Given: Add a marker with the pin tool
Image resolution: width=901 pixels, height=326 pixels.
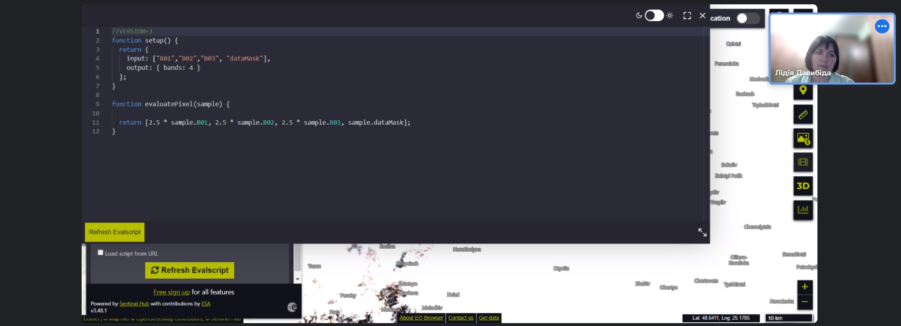Looking at the screenshot, I should pos(803,90).
